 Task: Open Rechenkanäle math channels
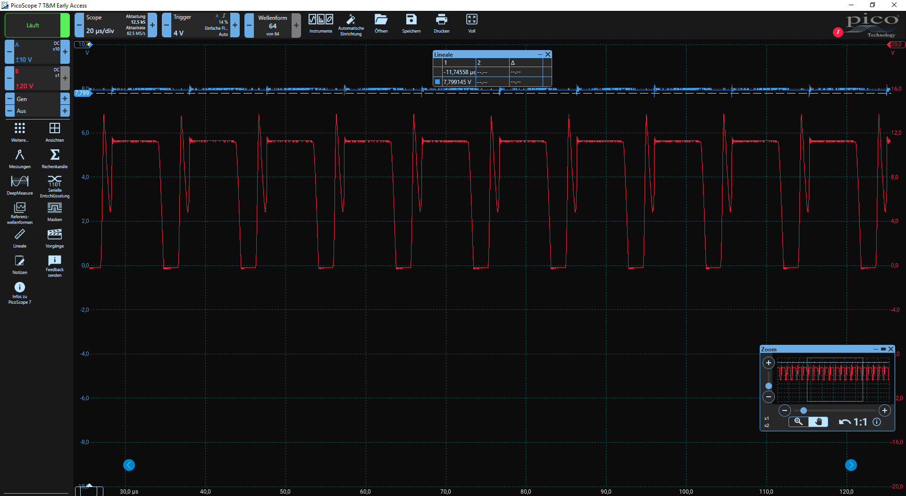55,159
